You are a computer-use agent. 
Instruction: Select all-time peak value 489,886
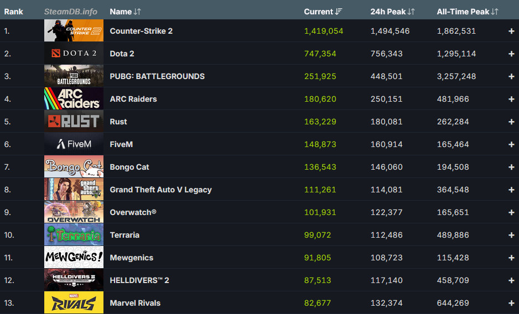tap(453, 235)
